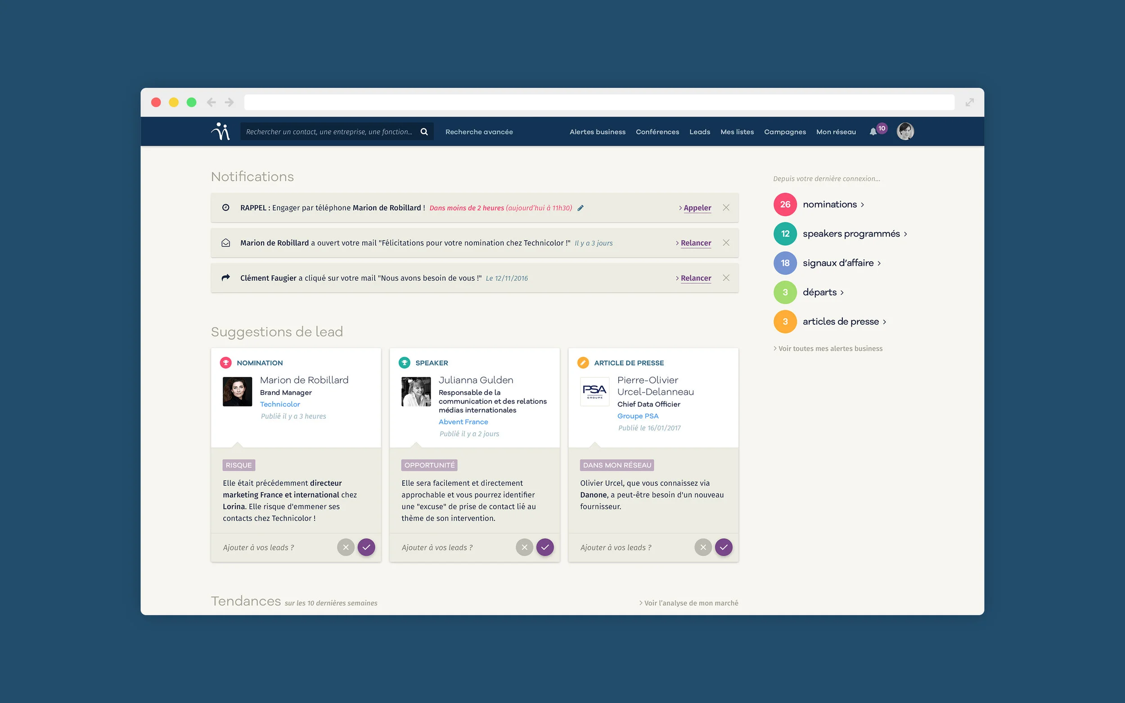Image resolution: width=1125 pixels, height=703 pixels.
Task: Click the PSA Groupe logo thumbnail
Action: (594, 391)
